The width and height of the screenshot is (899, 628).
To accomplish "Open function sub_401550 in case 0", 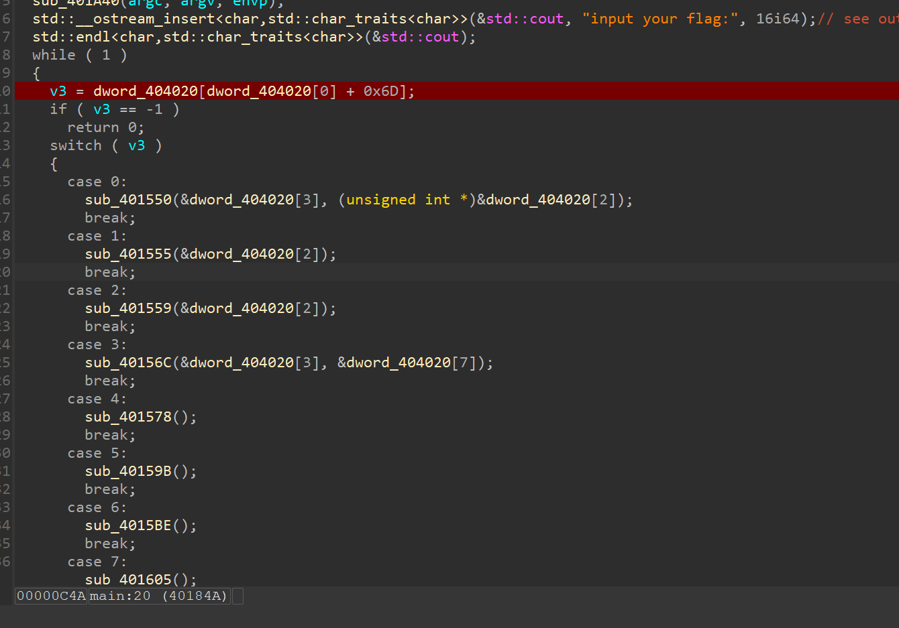I will pos(128,200).
